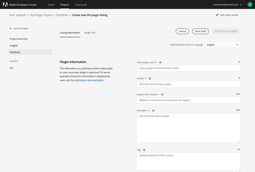Focus the Support URL or Email field

coord(189,100)
